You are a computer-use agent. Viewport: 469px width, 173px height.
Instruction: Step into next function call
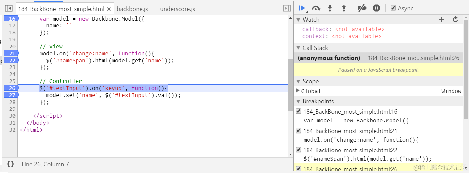(330, 8)
